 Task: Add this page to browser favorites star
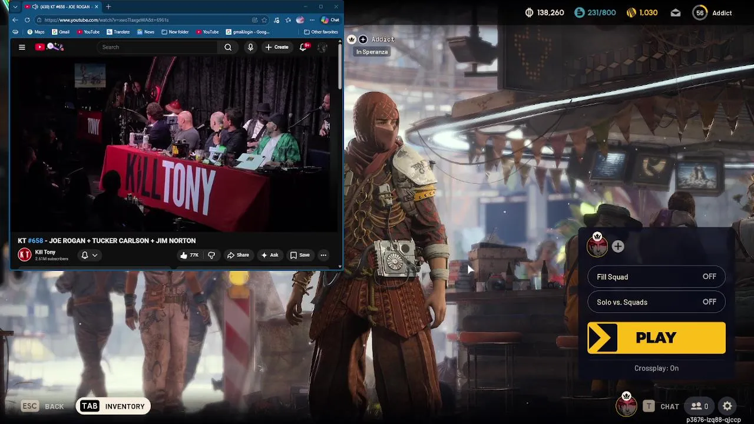264,20
